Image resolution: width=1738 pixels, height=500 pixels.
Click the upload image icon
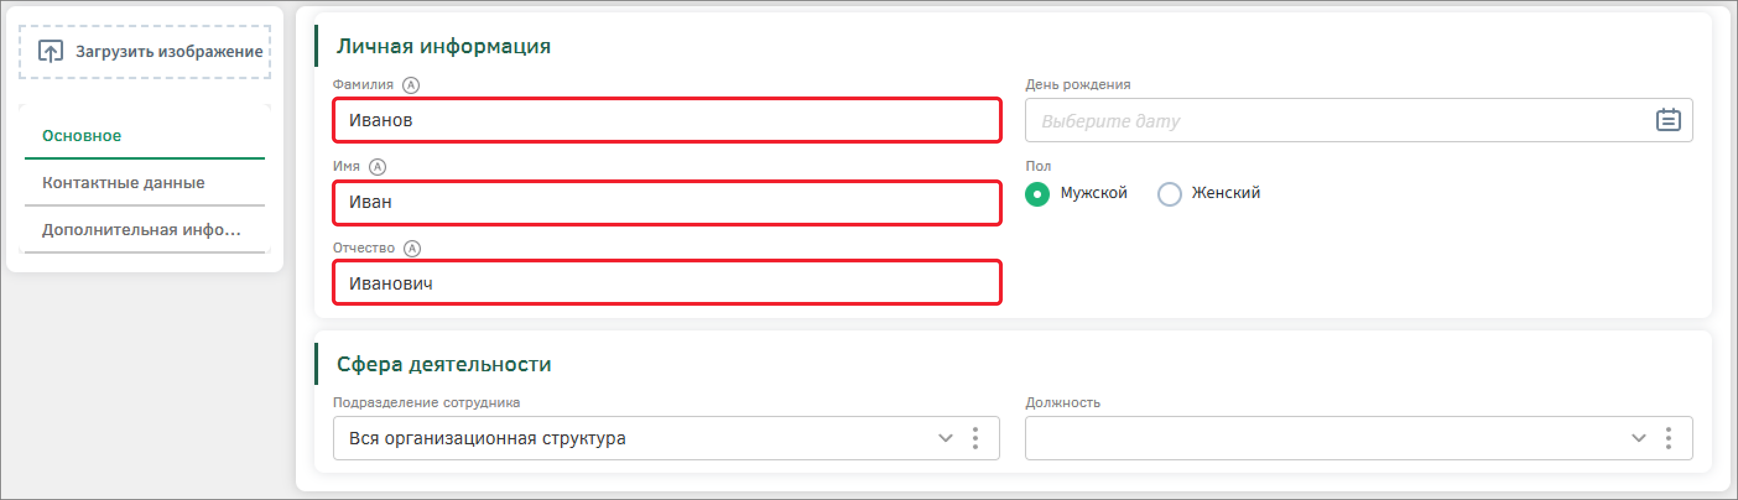(x=51, y=51)
